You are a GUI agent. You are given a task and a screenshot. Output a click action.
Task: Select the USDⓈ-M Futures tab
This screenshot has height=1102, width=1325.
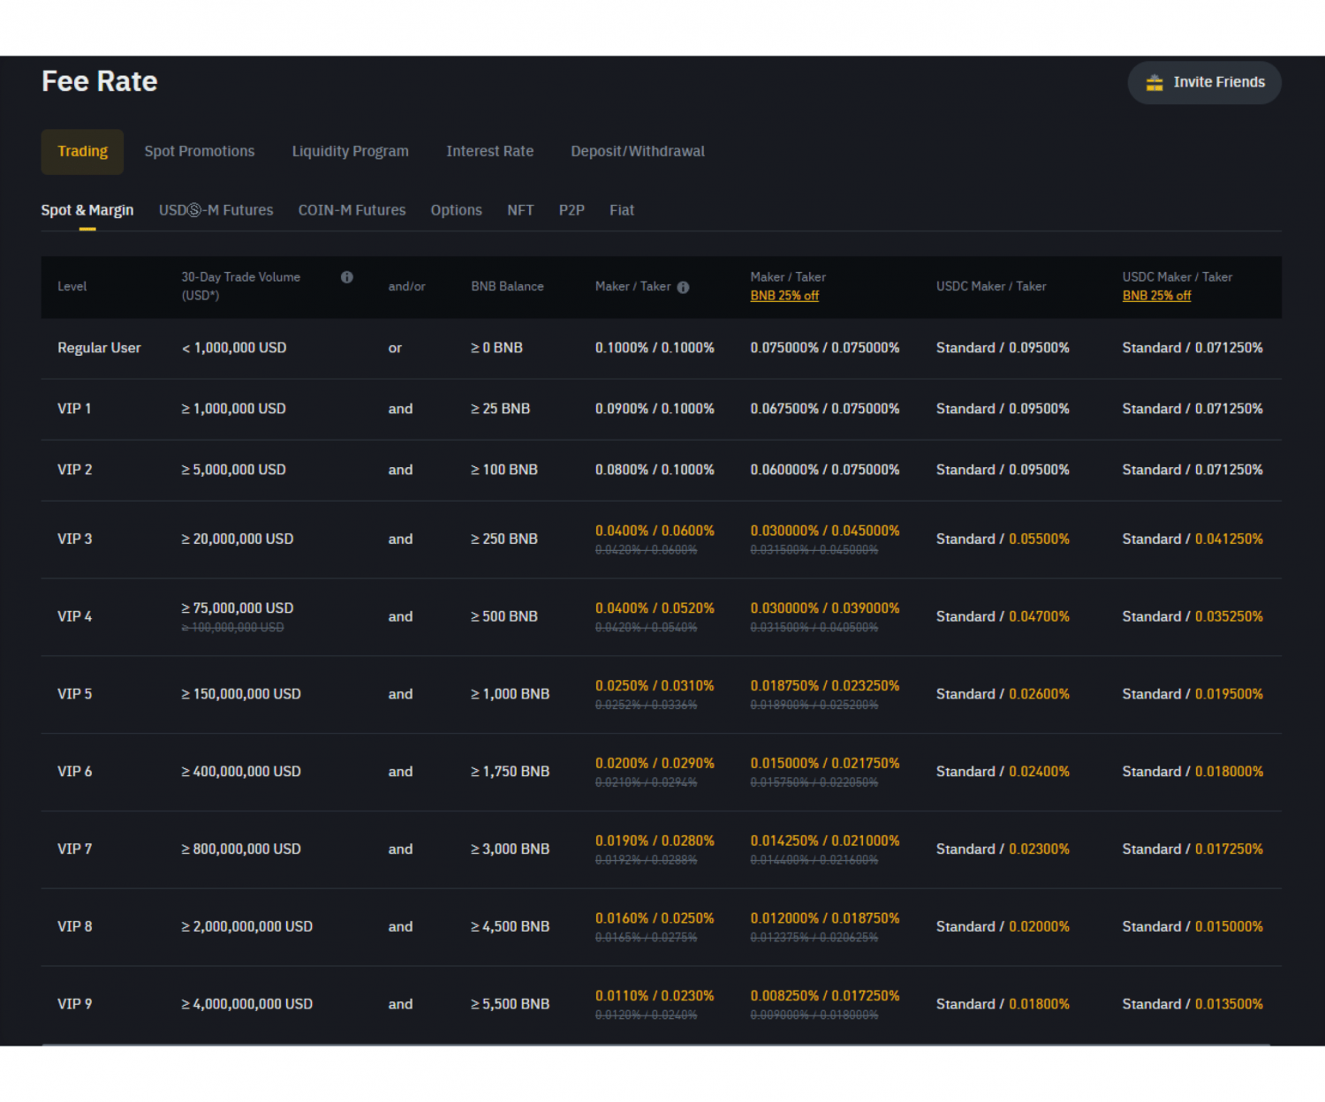tap(216, 210)
